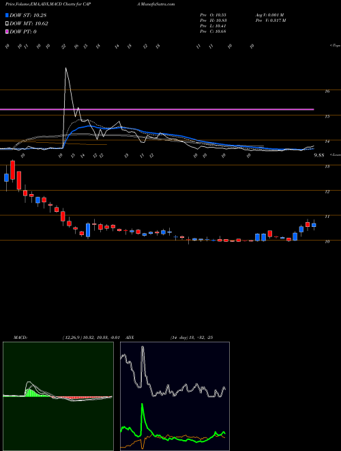Click the magenta DOW PT legend swatch
The height and width of the screenshot is (451, 341).
tap(7, 31)
